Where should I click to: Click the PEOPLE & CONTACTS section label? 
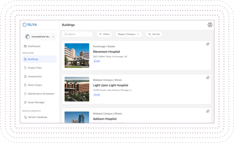click(32, 111)
